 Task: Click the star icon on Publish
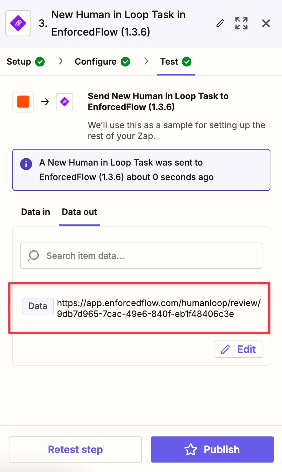click(x=191, y=449)
